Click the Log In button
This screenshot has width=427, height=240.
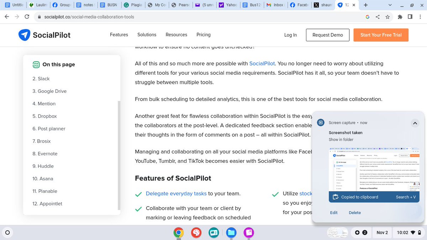coord(290,35)
